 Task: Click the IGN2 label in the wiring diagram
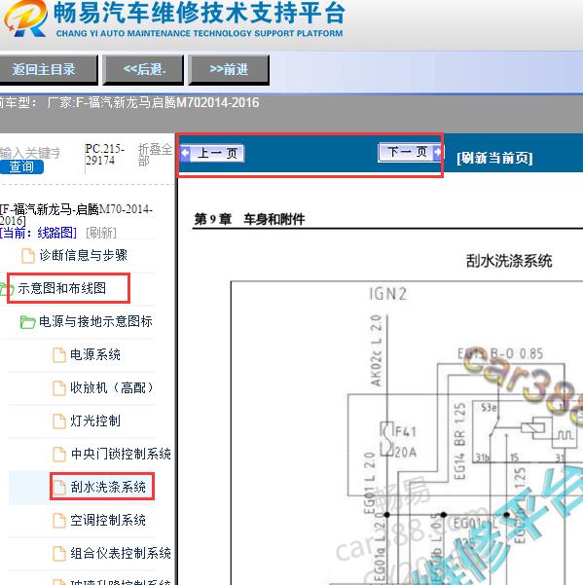pyautogui.click(x=388, y=294)
